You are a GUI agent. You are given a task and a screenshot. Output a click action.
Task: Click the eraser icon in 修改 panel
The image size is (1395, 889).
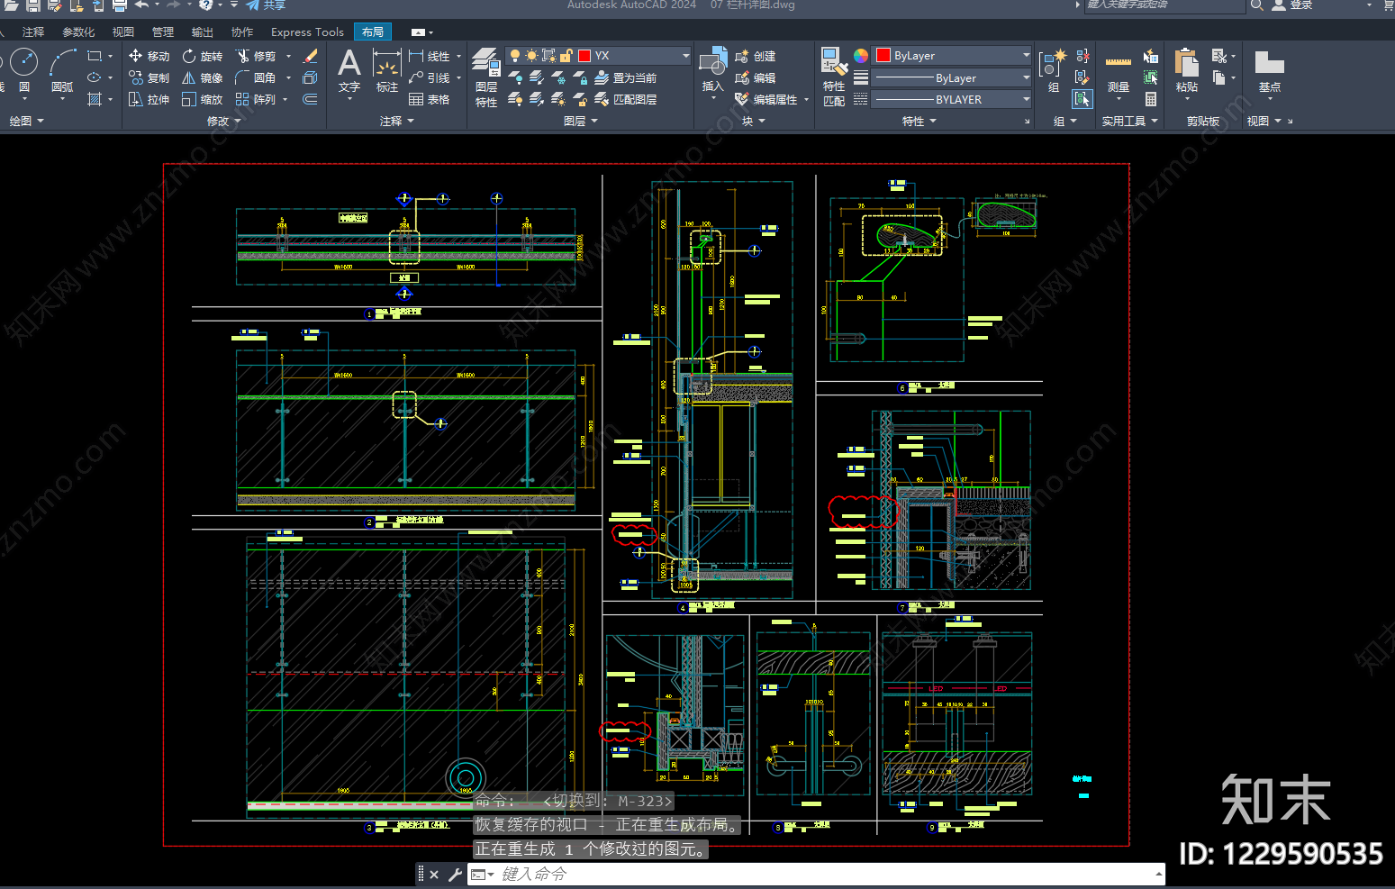pos(311,56)
